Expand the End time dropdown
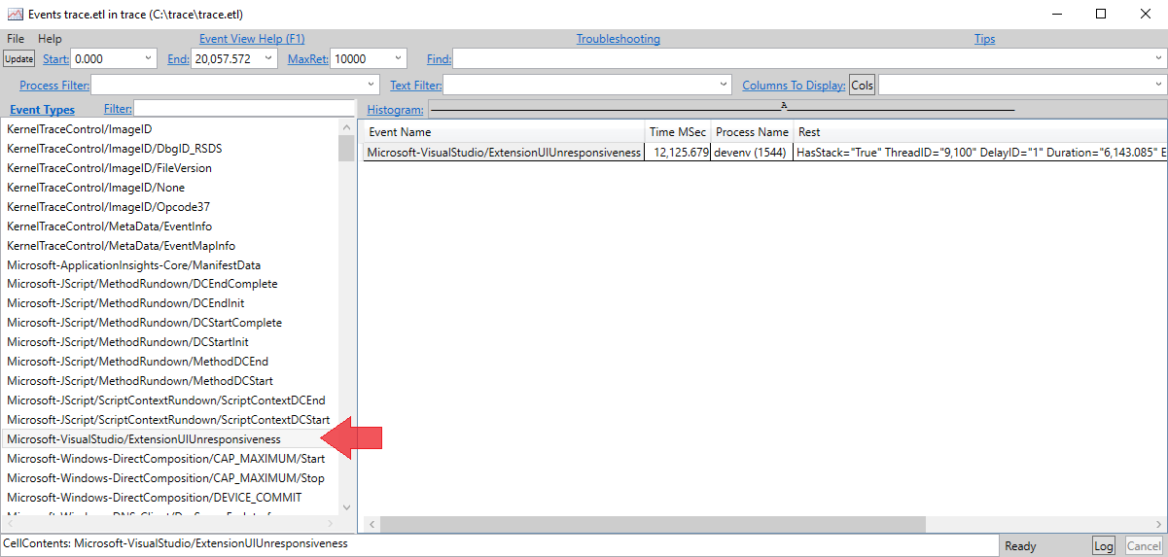1168x557 pixels. [269, 58]
